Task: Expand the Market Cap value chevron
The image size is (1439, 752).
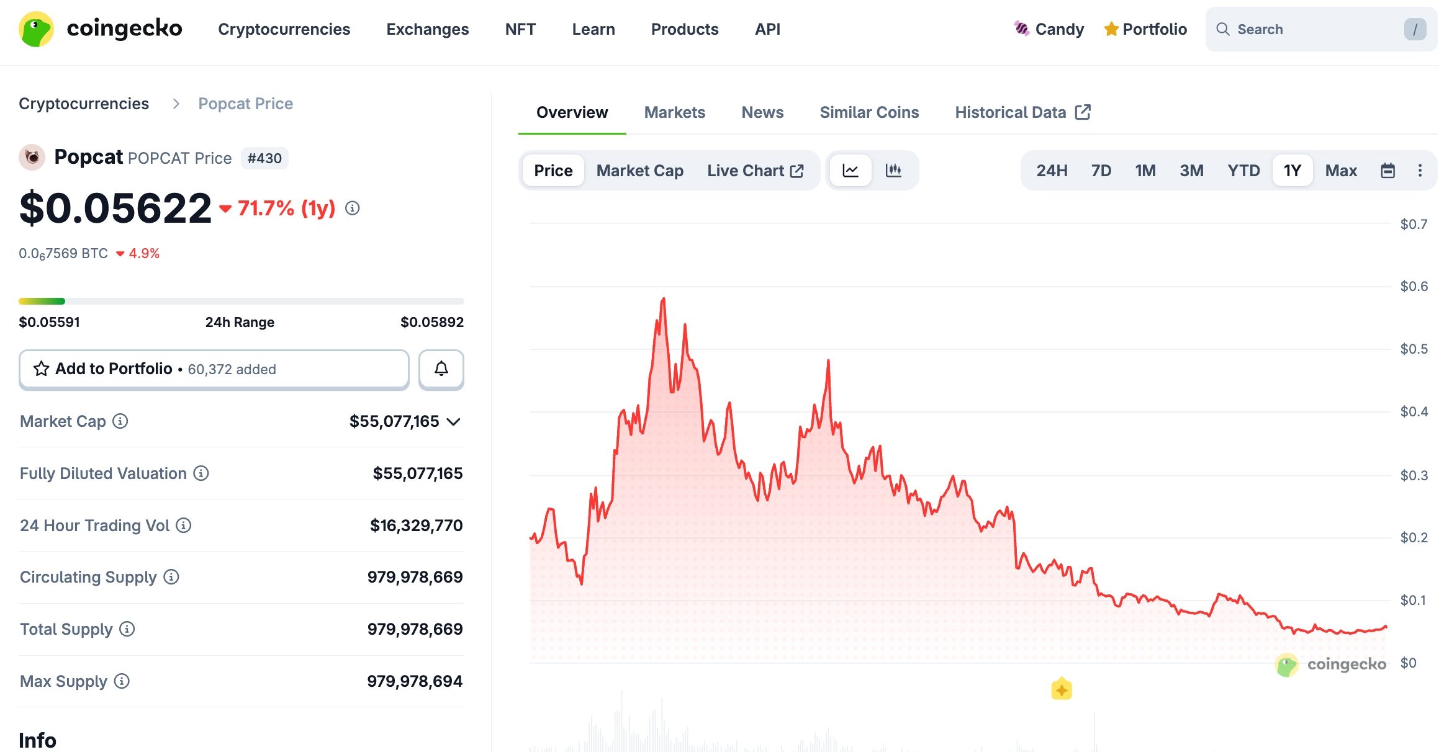Action: pos(454,422)
